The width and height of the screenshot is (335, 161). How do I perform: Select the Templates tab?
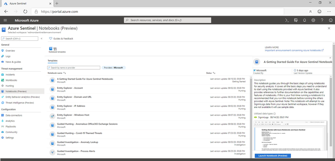pos(53,61)
